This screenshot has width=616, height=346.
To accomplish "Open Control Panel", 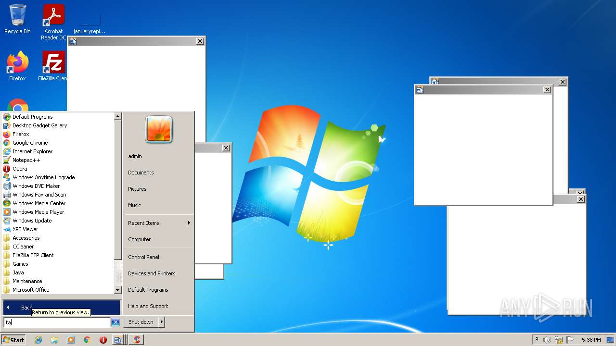I will 143,257.
